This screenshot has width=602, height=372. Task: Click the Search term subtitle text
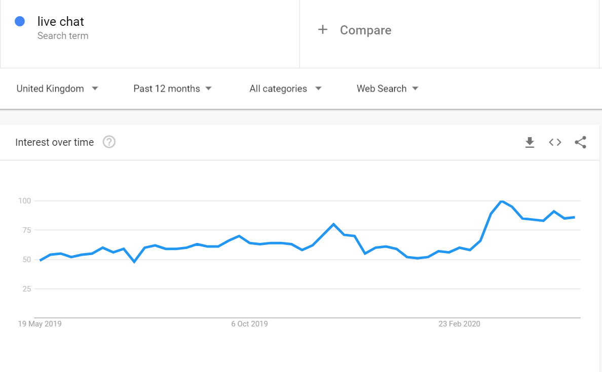[x=63, y=36]
